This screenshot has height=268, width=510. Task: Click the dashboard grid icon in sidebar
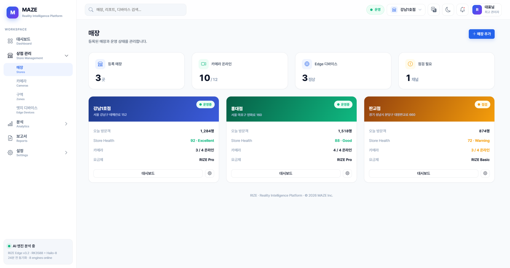tap(10, 41)
